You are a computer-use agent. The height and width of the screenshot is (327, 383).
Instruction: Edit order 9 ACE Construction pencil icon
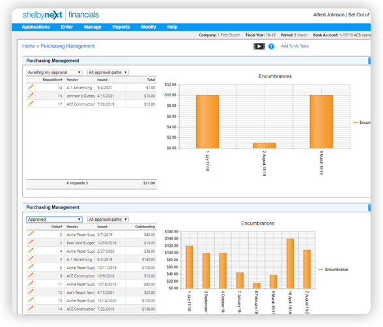(x=31, y=276)
